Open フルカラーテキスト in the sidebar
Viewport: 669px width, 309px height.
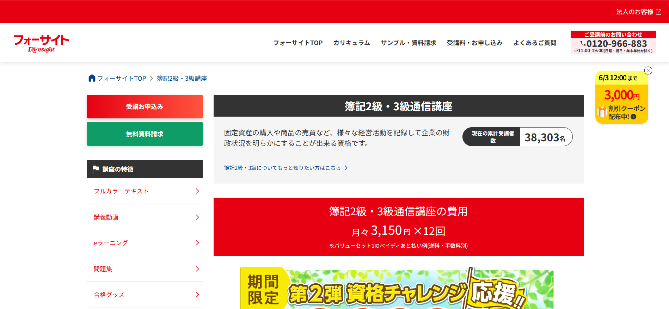(145, 191)
